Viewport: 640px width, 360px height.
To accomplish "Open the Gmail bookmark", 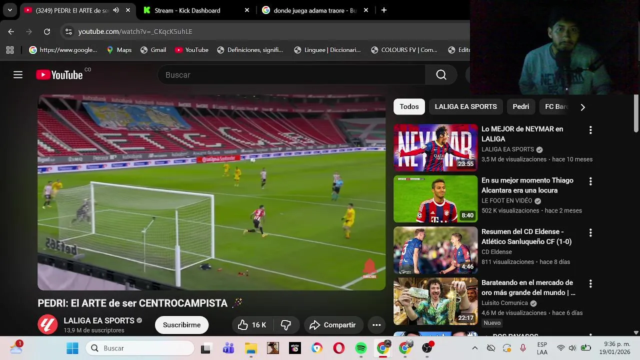I will [153, 50].
